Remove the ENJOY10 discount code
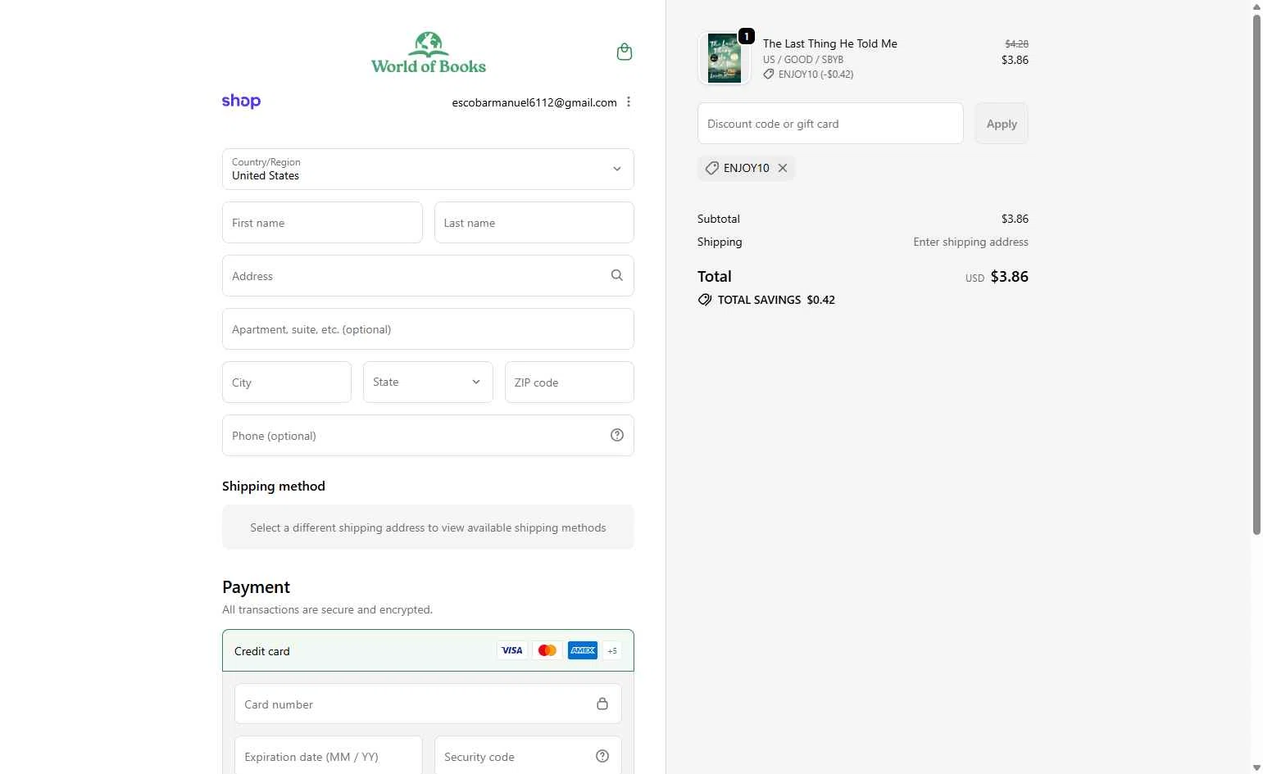The height and width of the screenshot is (774, 1263). [x=783, y=168]
